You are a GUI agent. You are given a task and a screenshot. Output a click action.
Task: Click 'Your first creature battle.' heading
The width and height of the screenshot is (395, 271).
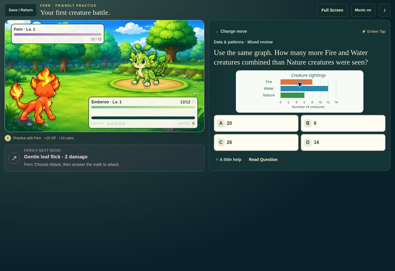tap(75, 12)
